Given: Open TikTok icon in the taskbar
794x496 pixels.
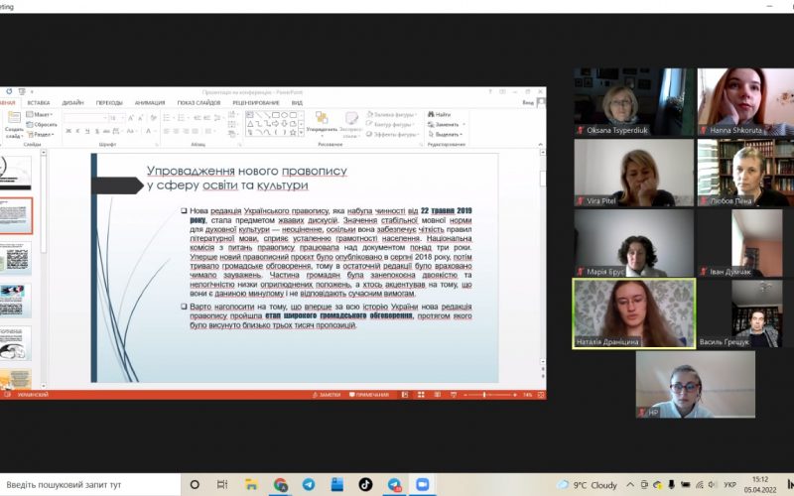Looking at the screenshot, I should point(365,484).
